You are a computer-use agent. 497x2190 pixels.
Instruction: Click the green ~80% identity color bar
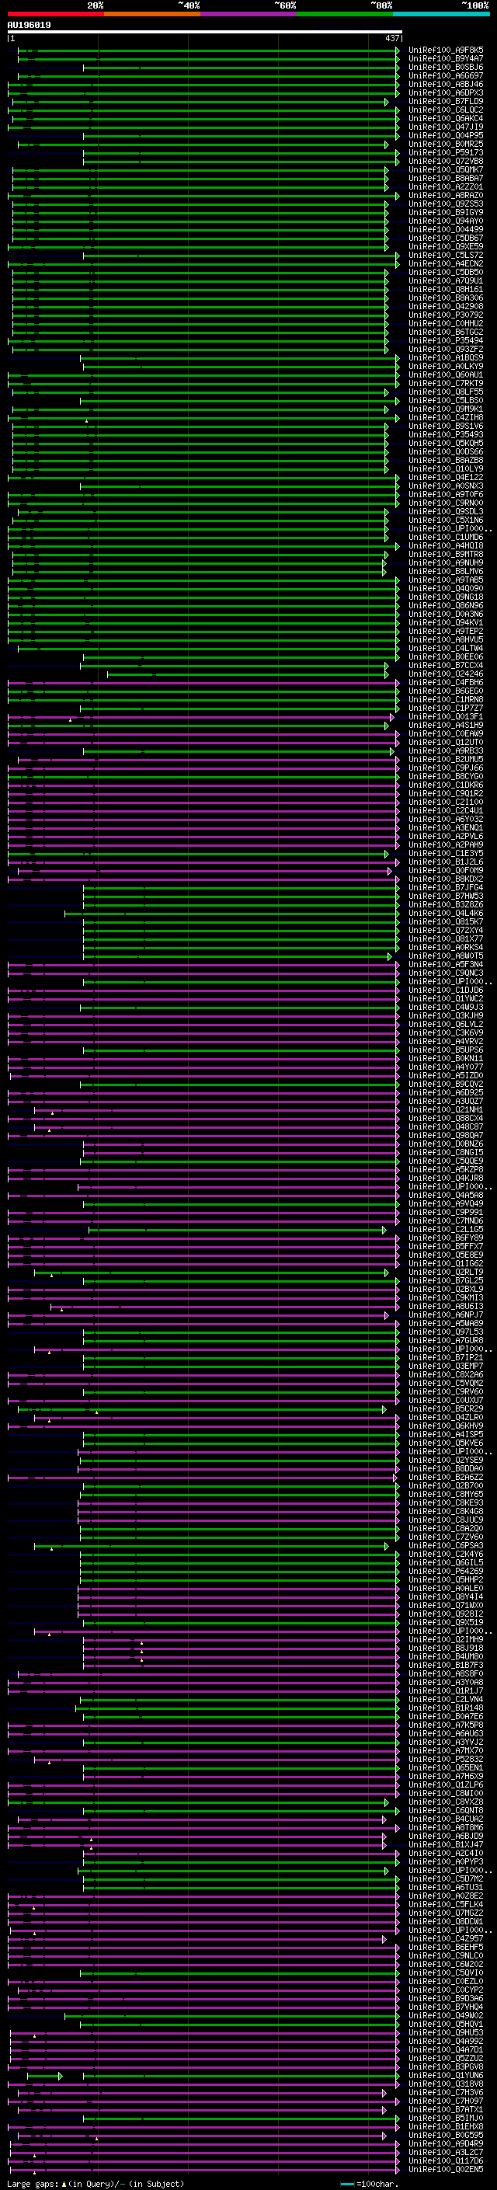345,14
